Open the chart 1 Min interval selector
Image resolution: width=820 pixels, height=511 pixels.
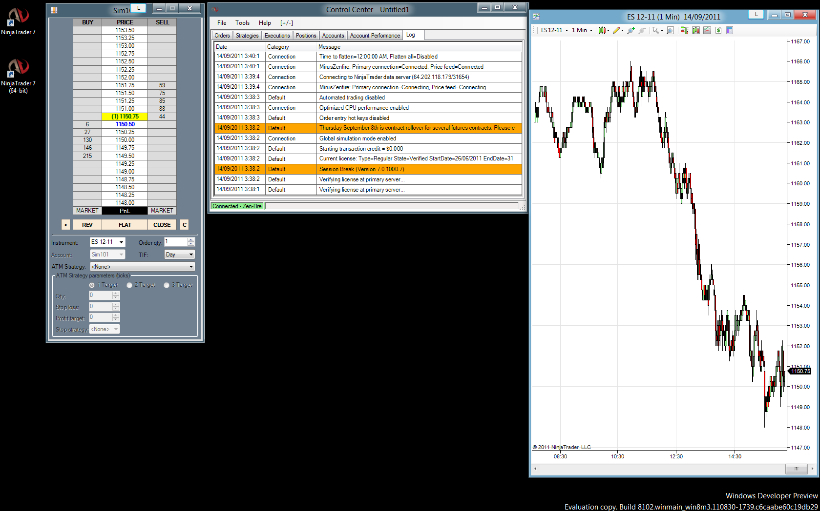pyautogui.click(x=582, y=30)
